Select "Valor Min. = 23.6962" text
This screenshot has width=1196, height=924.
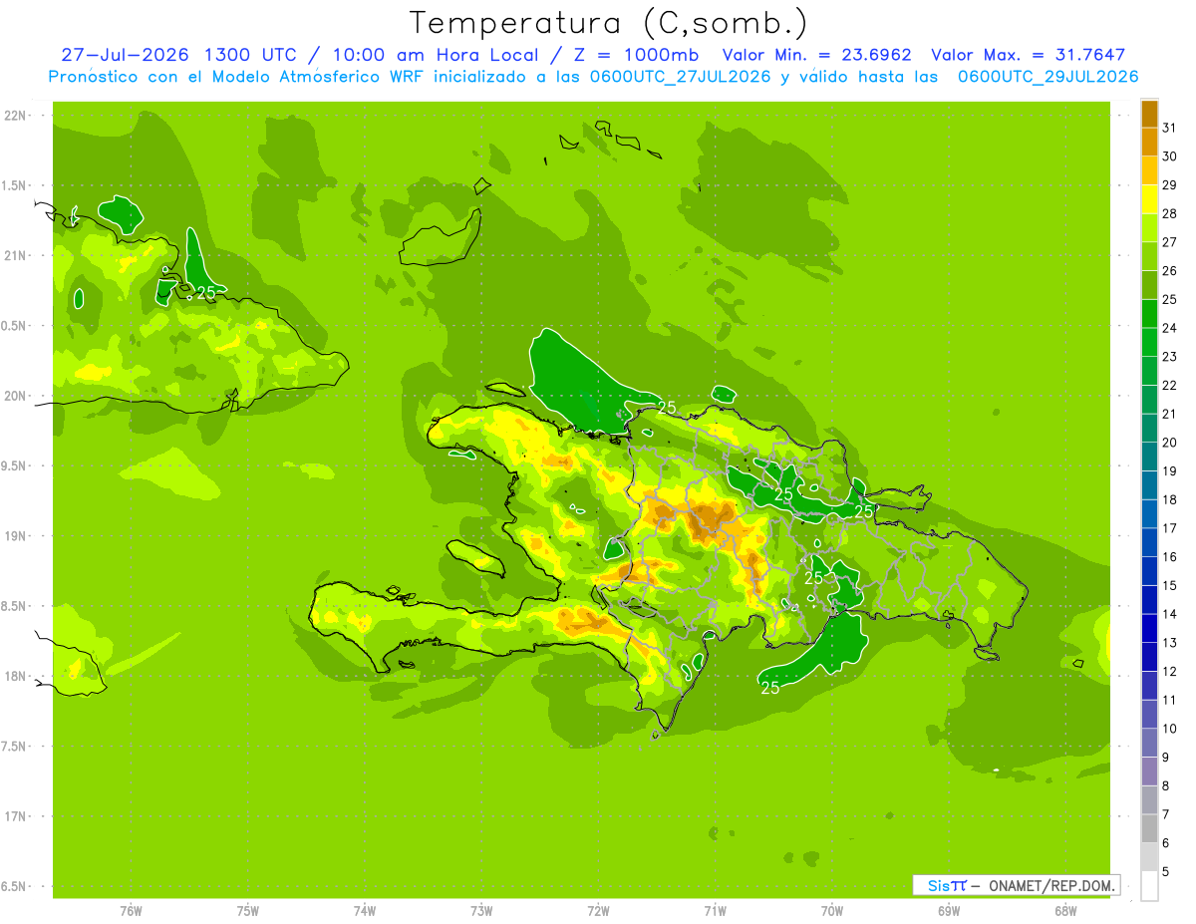pyautogui.click(x=817, y=55)
